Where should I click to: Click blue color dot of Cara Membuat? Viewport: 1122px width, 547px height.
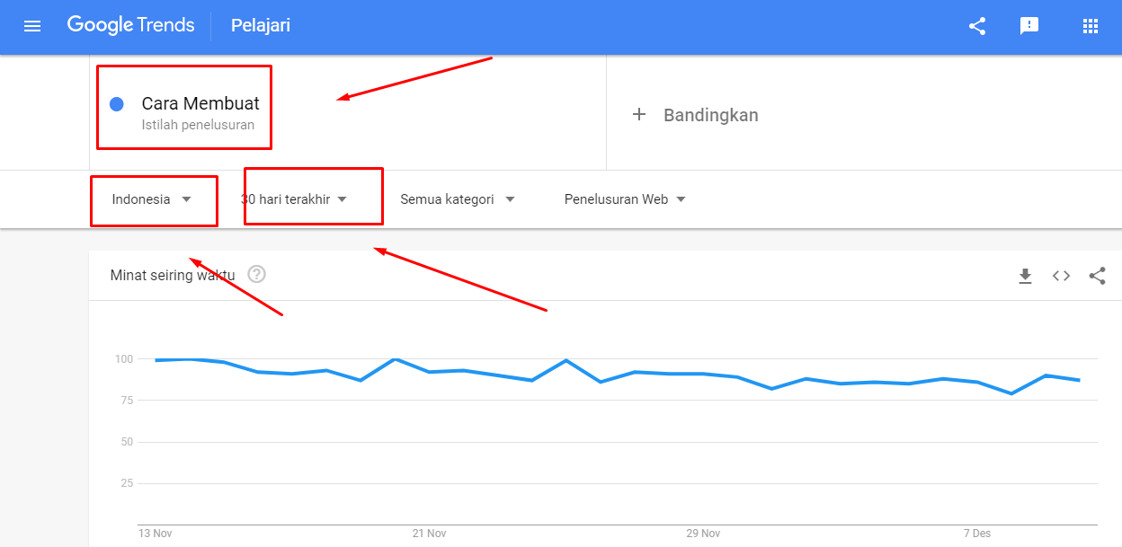click(116, 104)
